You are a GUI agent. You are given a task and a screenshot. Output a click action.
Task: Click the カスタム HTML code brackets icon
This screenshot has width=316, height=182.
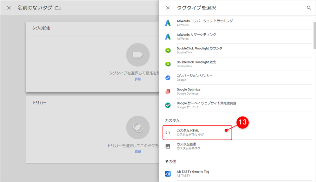pos(168,133)
